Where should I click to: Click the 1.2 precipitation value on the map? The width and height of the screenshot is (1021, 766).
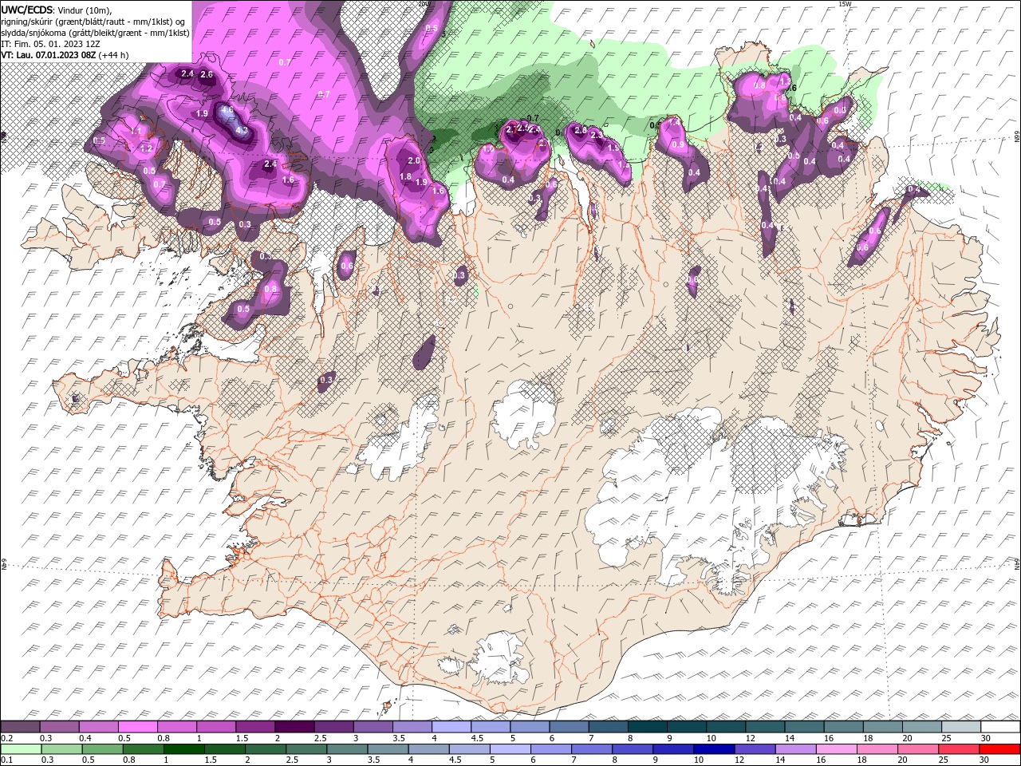pyautogui.click(x=146, y=148)
